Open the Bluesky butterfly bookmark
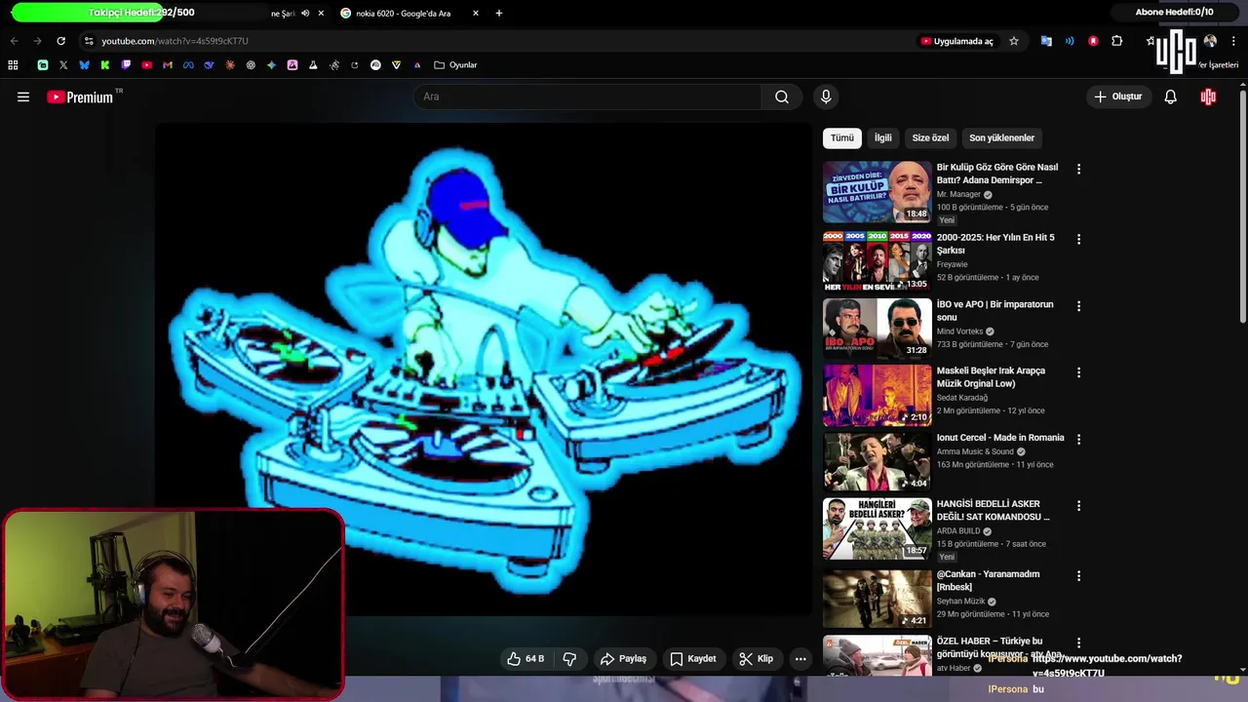Screen dimensions: 1248x702 click(x=84, y=65)
